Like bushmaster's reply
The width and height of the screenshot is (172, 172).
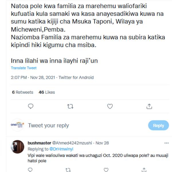[106, 170]
